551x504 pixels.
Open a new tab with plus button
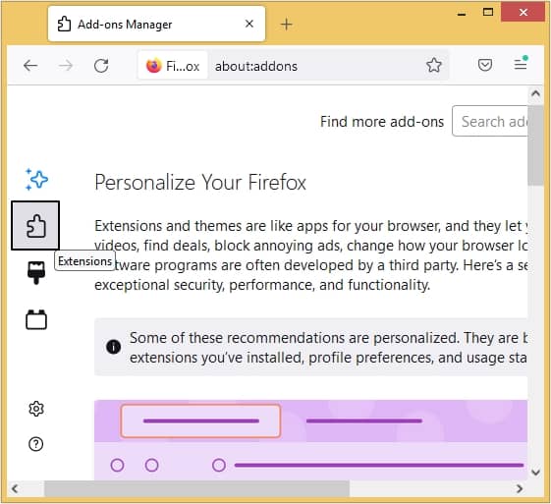pyautogui.click(x=287, y=25)
